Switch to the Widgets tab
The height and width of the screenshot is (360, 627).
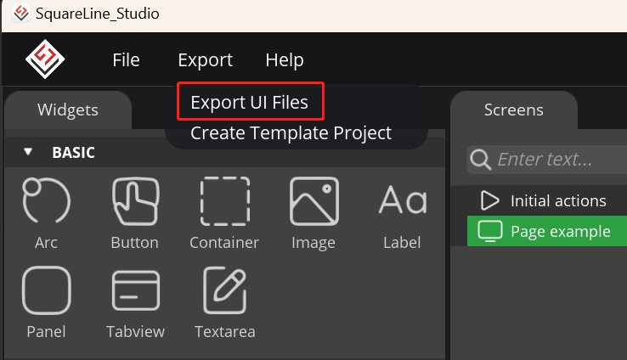click(68, 110)
